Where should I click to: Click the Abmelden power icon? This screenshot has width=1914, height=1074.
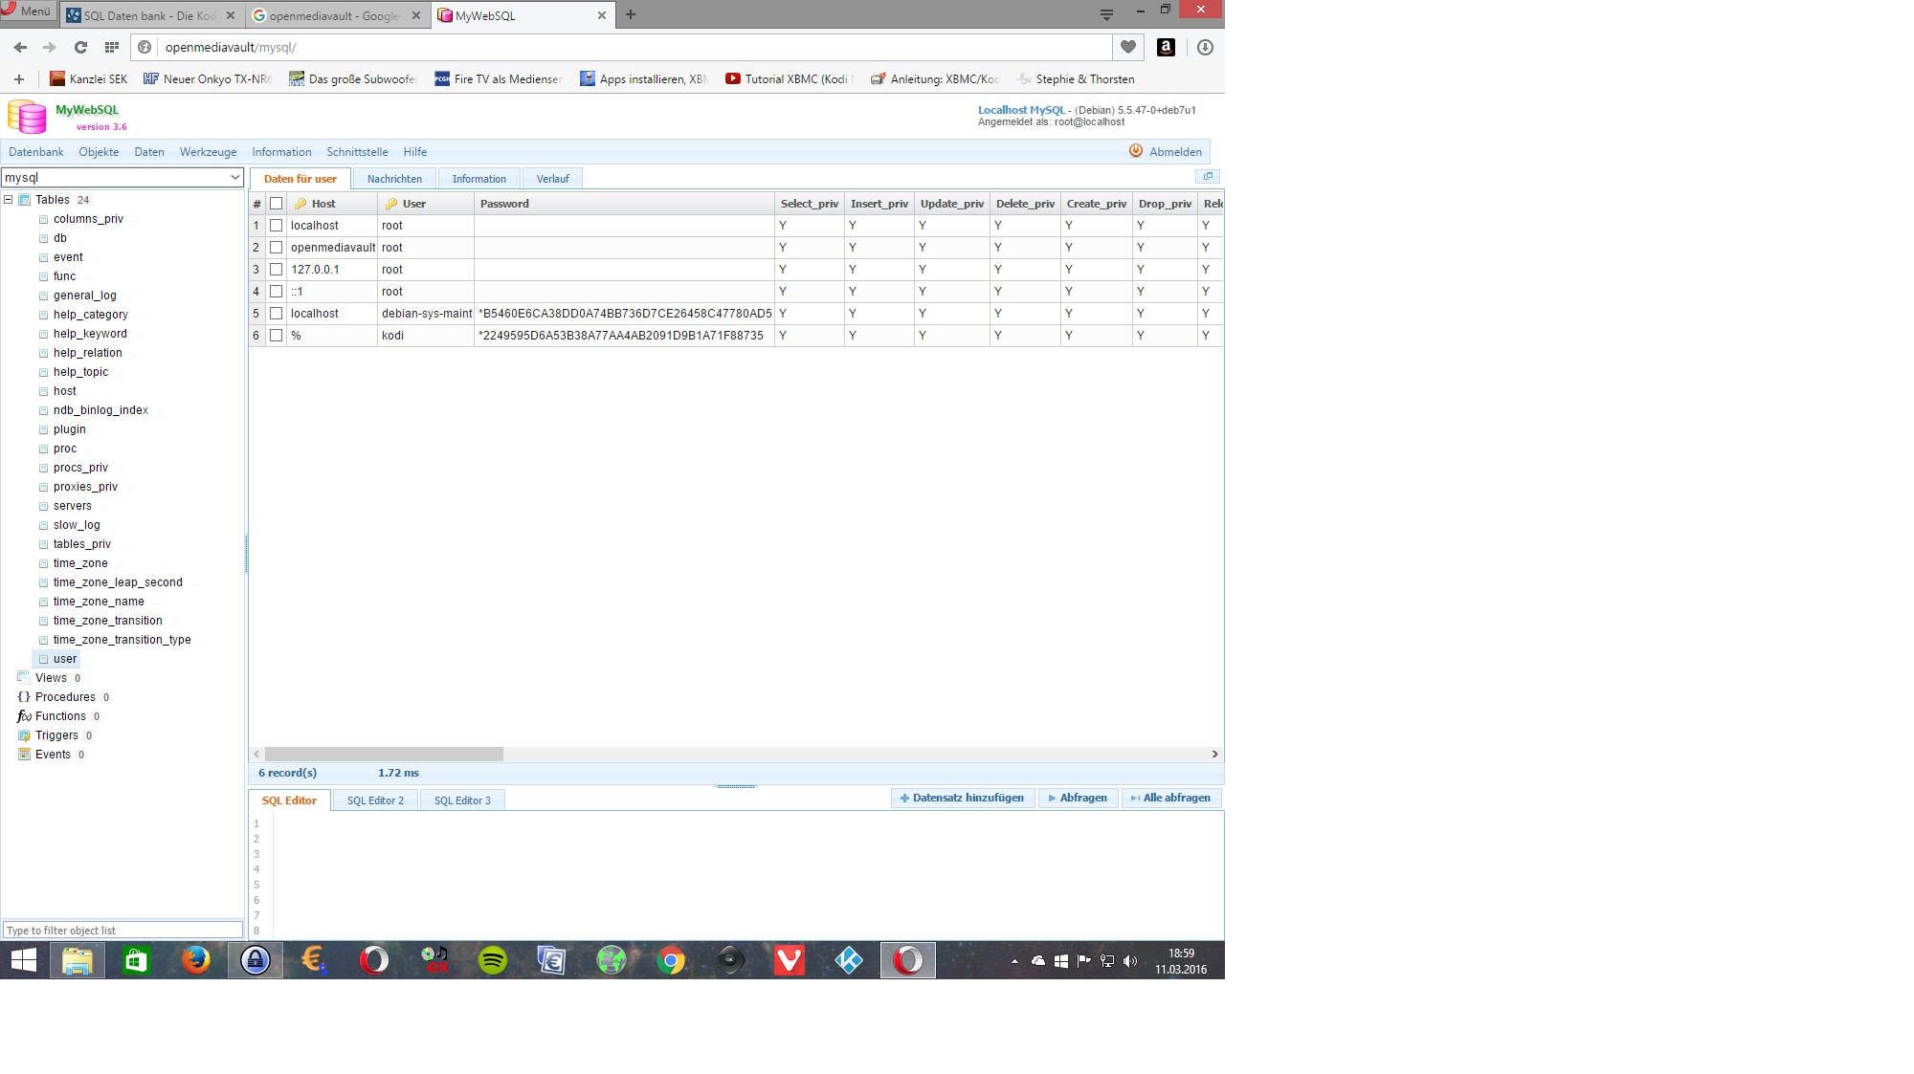pyautogui.click(x=1136, y=151)
